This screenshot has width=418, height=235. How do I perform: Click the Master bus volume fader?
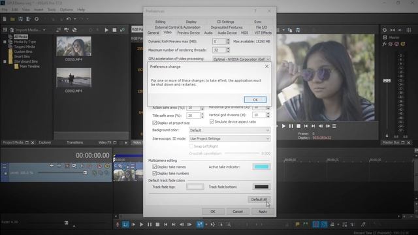pyautogui.click(x=387, y=80)
